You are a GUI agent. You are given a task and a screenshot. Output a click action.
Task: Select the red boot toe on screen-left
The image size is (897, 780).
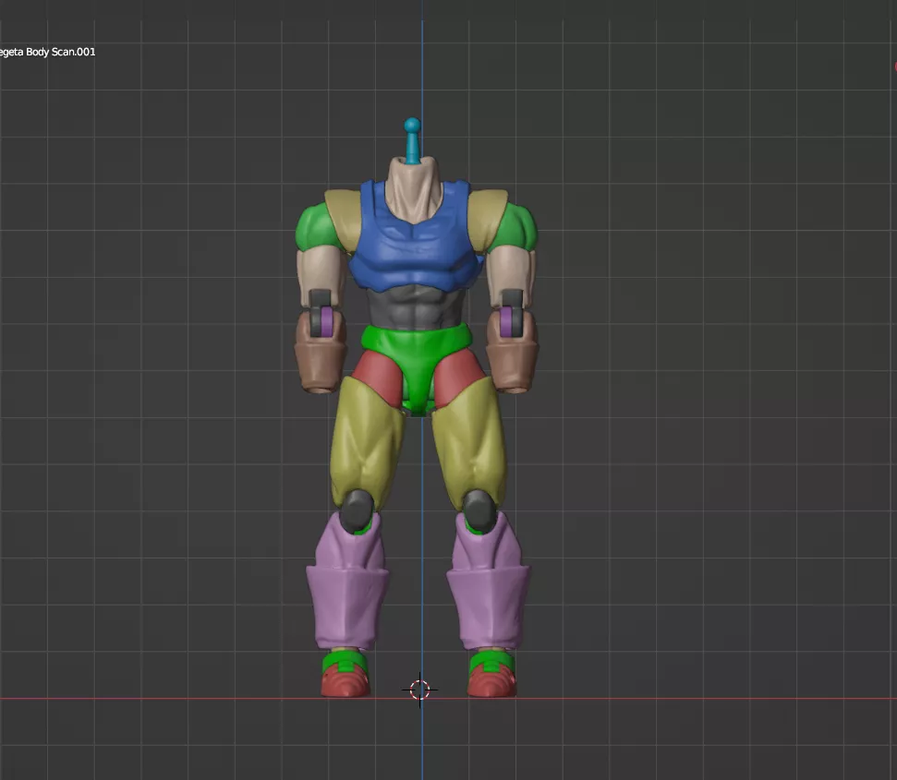click(x=345, y=684)
